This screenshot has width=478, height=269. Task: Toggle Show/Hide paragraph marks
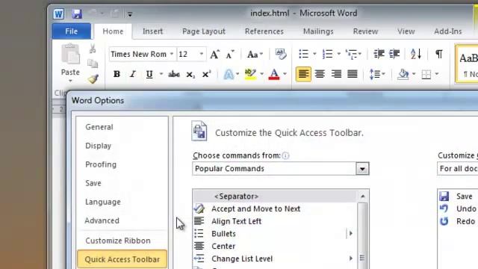coord(439,54)
